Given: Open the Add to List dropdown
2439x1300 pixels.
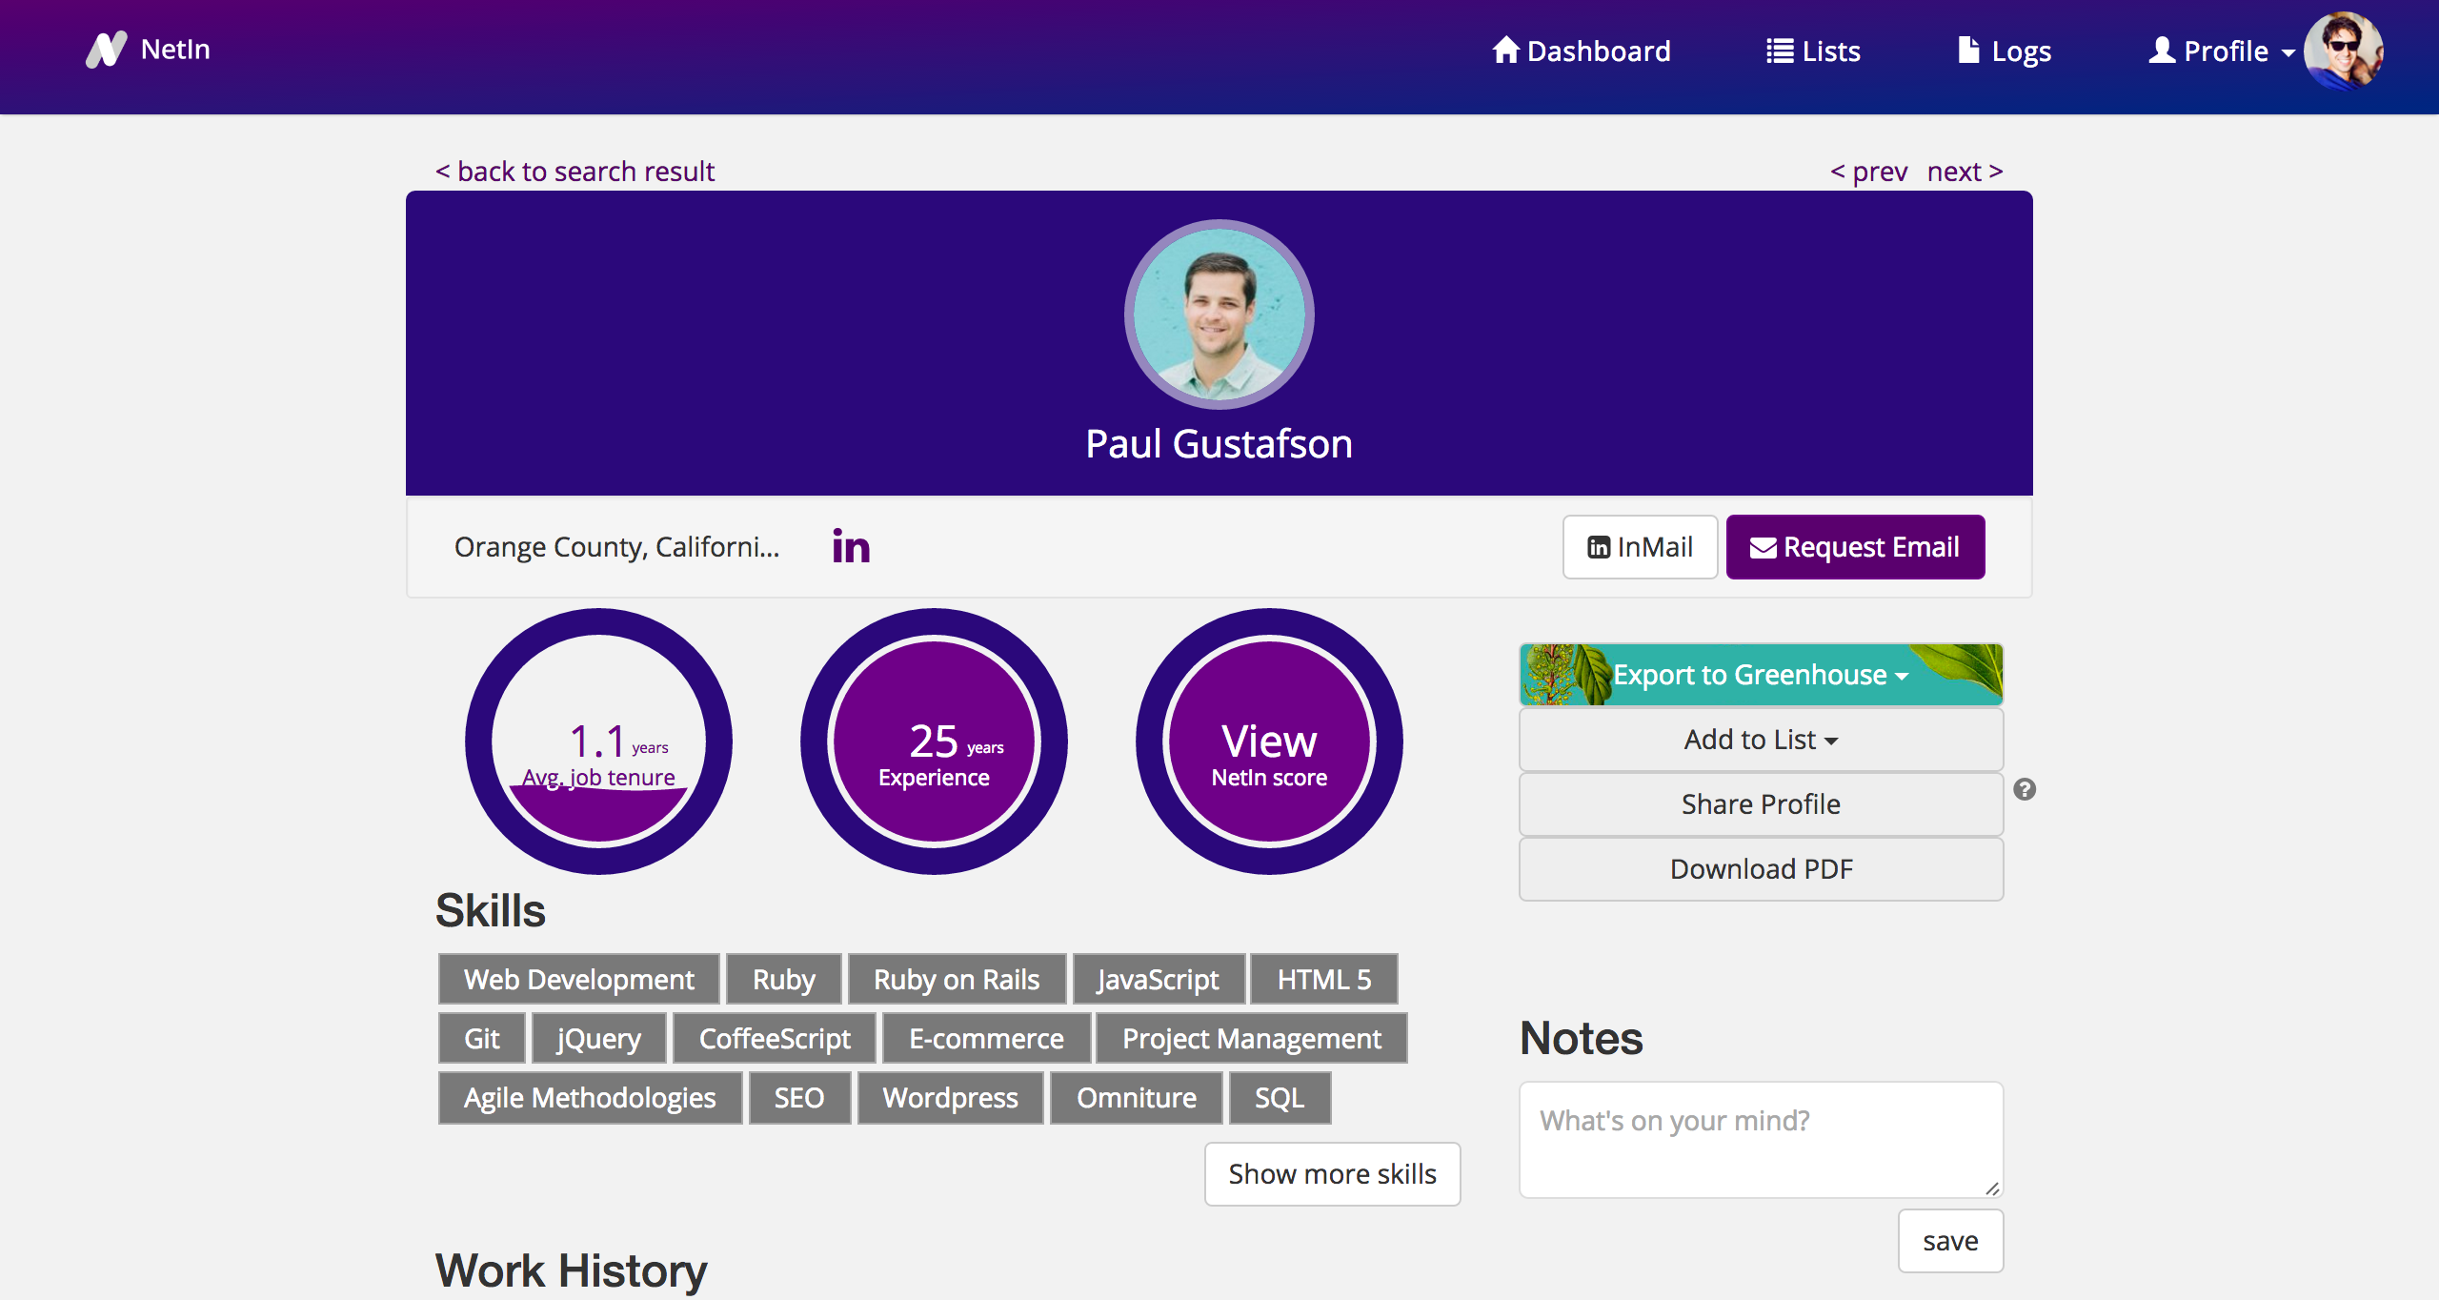Looking at the screenshot, I should coord(1761,740).
